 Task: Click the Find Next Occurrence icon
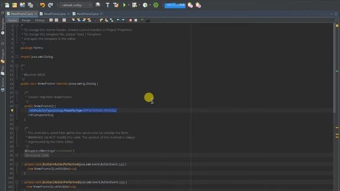click(84, 20)
